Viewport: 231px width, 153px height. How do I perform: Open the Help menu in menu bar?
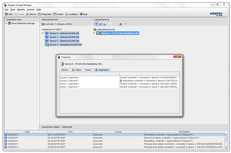39,10
